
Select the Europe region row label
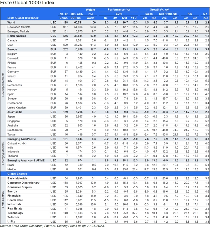pyautogui.click(x=12, y=49)
